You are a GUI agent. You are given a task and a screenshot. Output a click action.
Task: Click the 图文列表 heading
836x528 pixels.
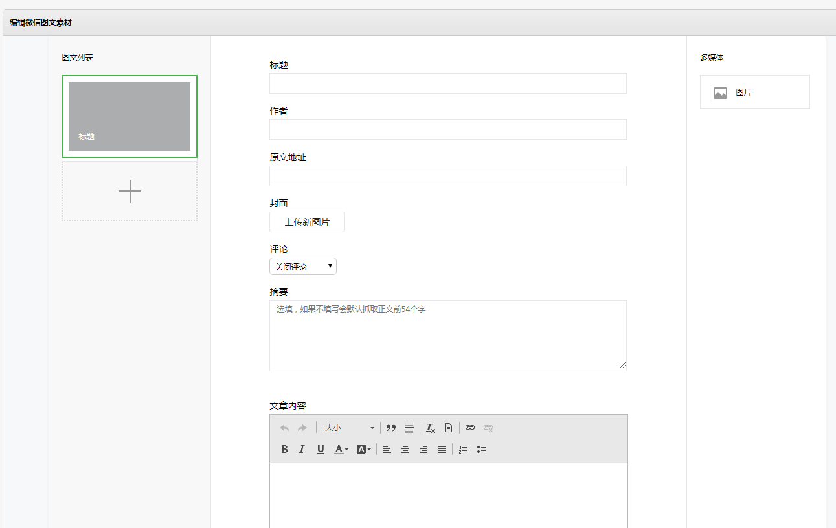(x=78, y=58)
